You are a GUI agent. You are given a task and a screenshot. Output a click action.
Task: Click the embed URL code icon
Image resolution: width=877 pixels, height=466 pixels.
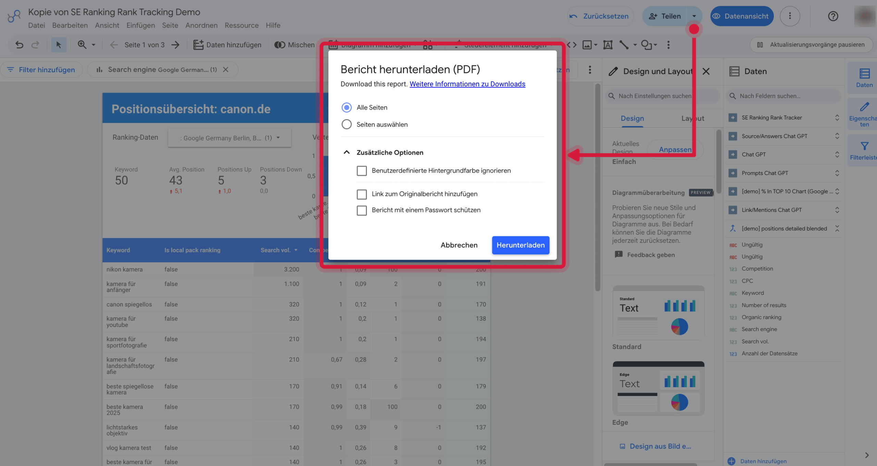coord(571,45)
